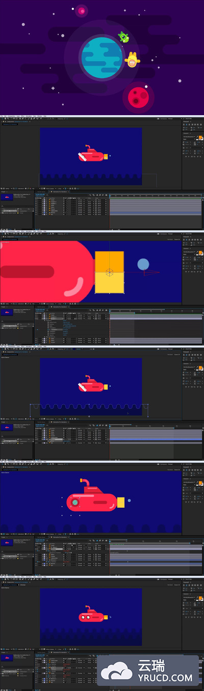Click the periscope on top of the large submarine
This screenshot has width=204, height=691.
tap(85, 484)
